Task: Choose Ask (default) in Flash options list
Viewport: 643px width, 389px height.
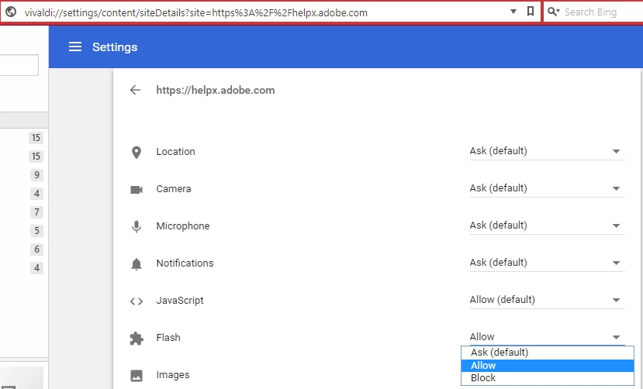Action: pyautogui.click(x=548, y=353)
